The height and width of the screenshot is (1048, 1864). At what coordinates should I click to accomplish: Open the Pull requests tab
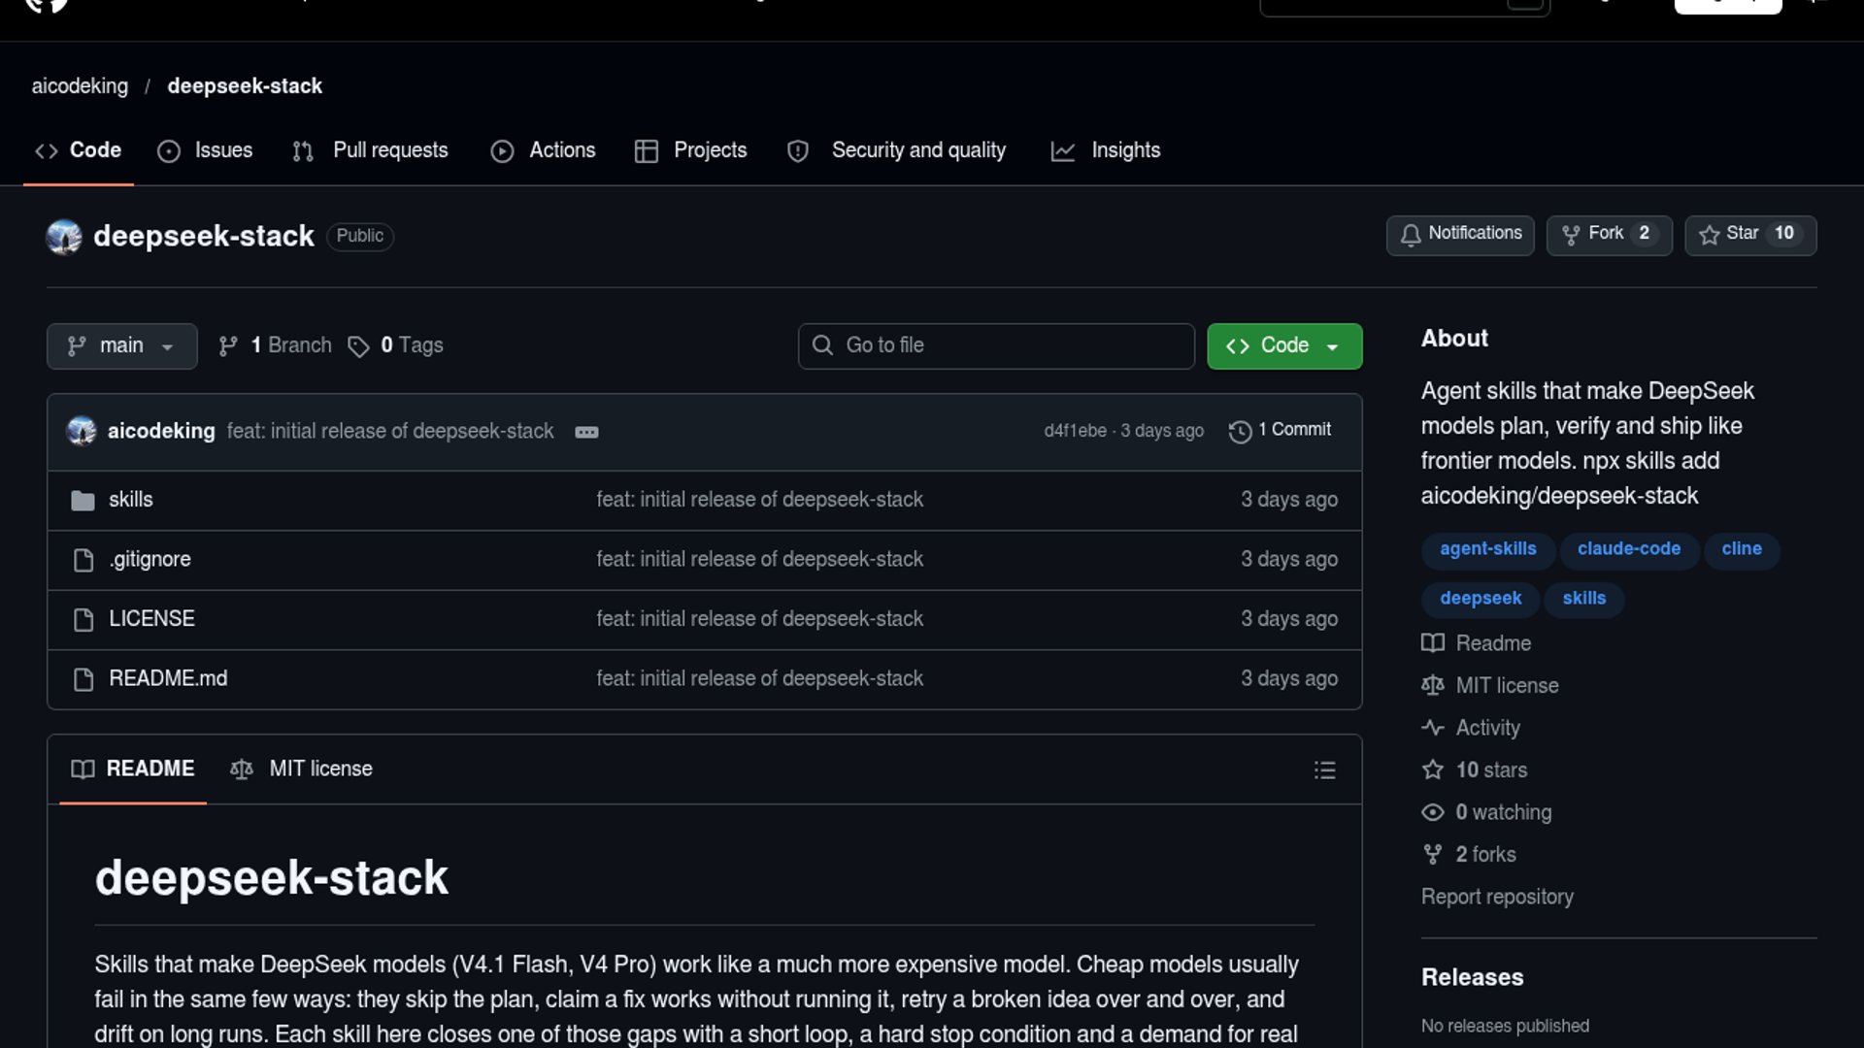point(370,150)
